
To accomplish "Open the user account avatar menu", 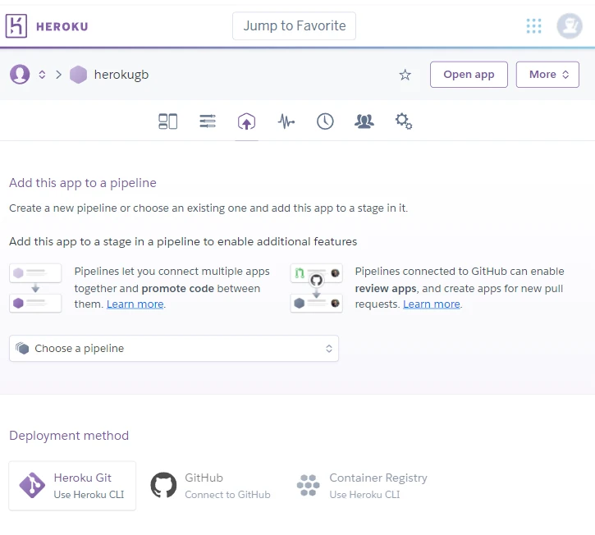I will tap(569, 26).
